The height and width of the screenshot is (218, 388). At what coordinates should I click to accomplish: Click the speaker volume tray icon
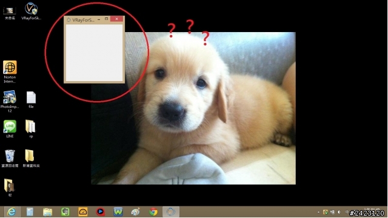click(x=339, y=213)
